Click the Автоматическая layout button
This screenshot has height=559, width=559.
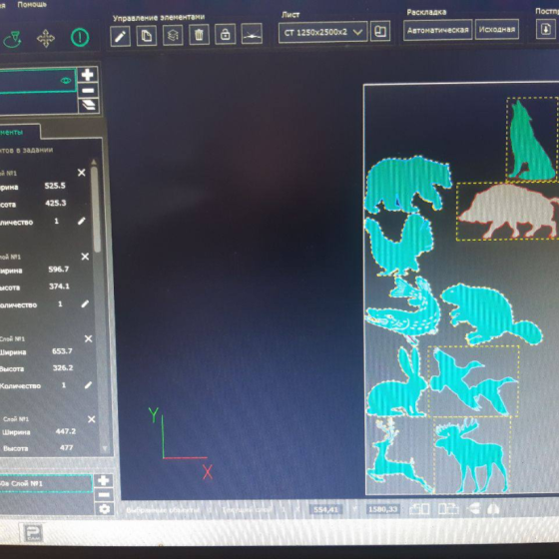(438, 30)
